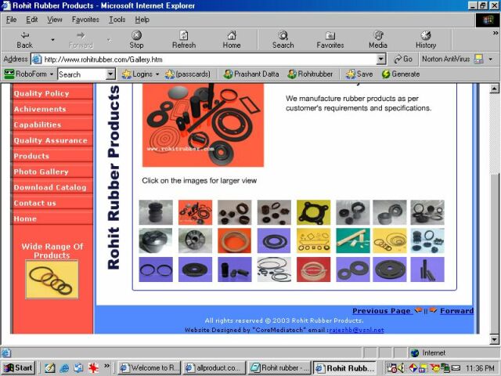
Task: Click the Previous Page arrow icon
Action: [x=418, y=310]
